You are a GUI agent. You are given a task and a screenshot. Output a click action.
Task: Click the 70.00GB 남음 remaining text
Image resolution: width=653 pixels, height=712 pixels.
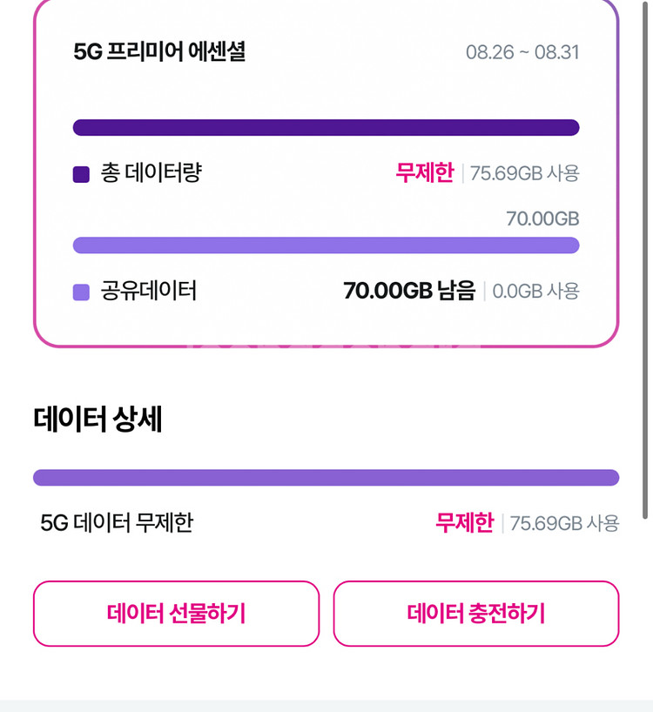pyautogui.click(x=409, y=291)
